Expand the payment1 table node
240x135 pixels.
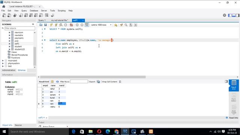tap(9, 38)
